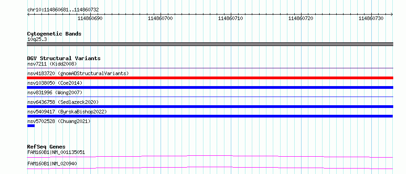
Task: Open variant nsv6436758 (Sedlazeck2020) label
Action: tap(63, 102)
